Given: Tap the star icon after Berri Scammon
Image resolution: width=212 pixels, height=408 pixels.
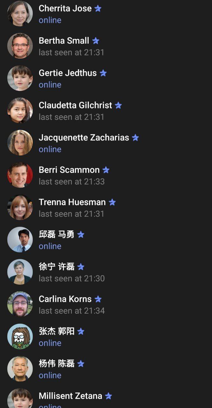Looking at the screenshot, I should pos(106,170).
